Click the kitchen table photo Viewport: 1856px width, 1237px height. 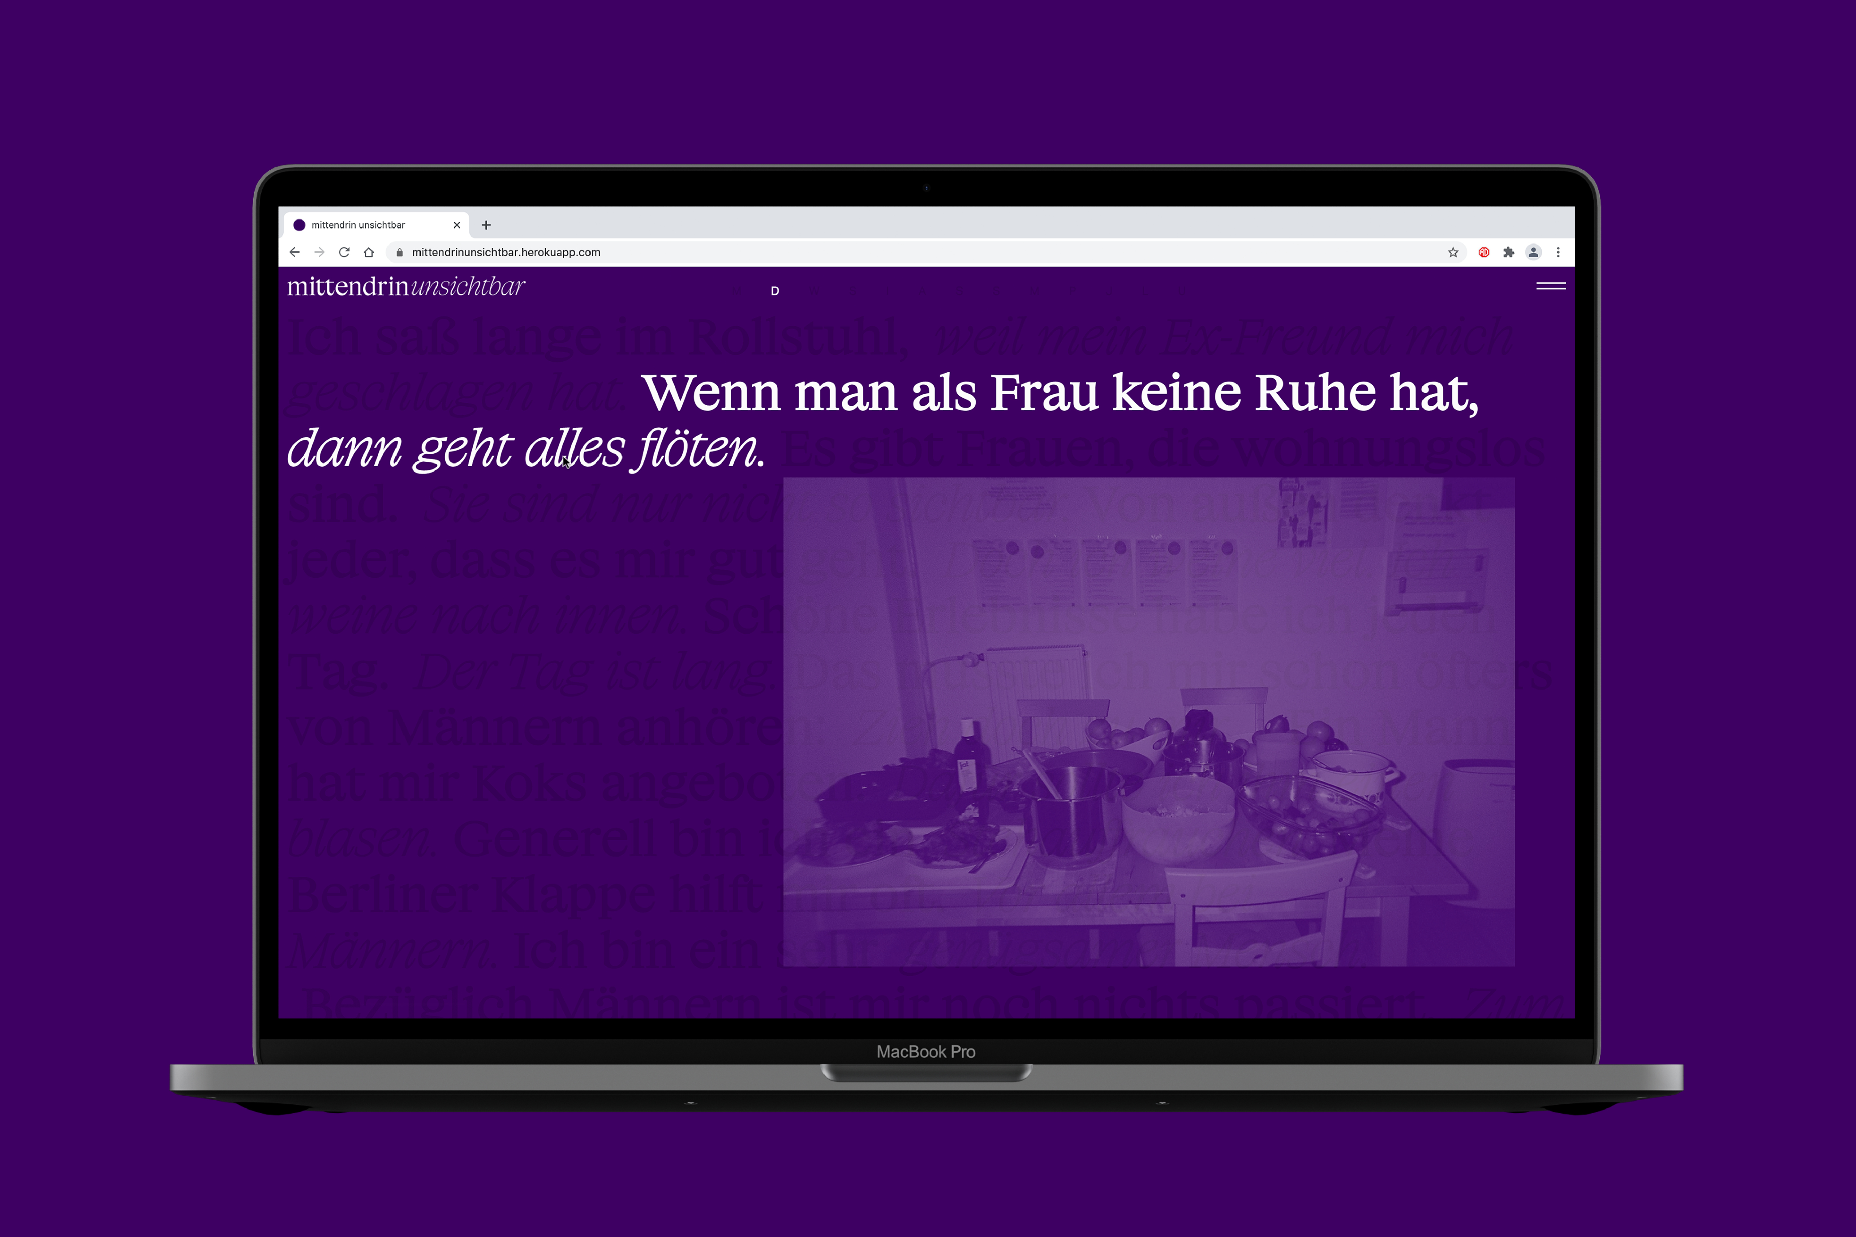coord(1148,722)
